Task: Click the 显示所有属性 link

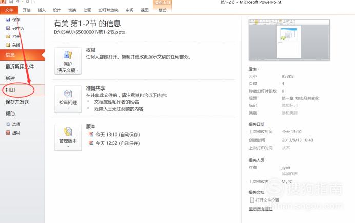Action: pyautogui.click(x=261, y=209)
